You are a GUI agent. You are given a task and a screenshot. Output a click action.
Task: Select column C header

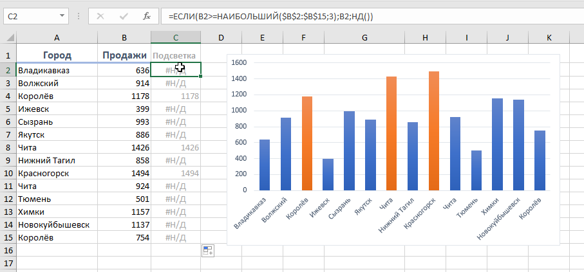pyautogui.click(x=176, y=37)
